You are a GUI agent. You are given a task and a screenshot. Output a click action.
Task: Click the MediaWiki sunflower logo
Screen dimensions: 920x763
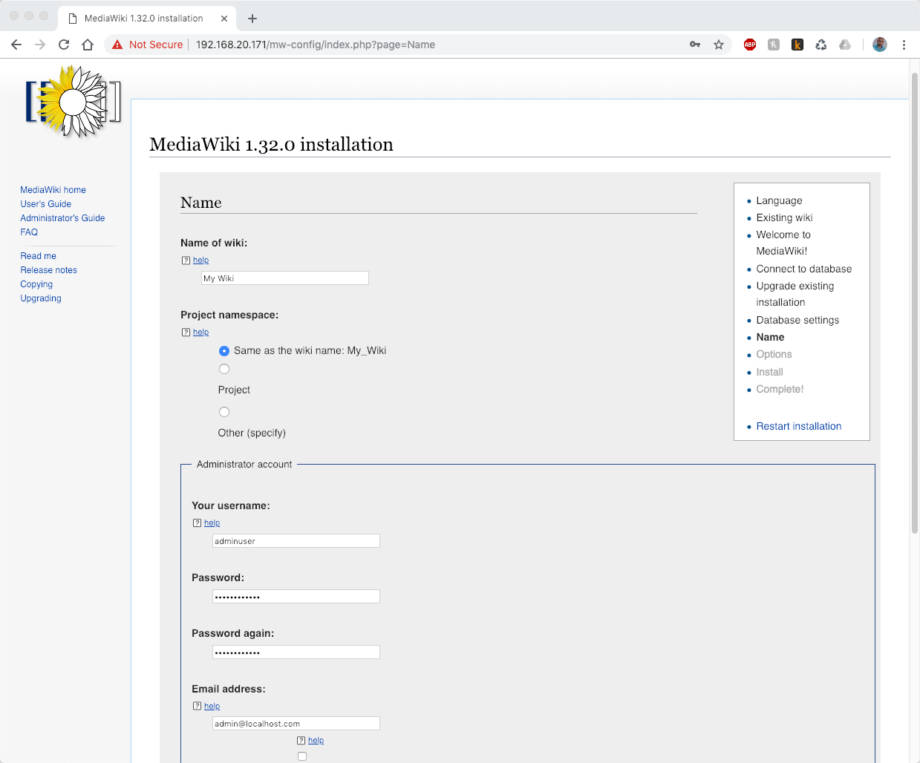tap(73, 102)
